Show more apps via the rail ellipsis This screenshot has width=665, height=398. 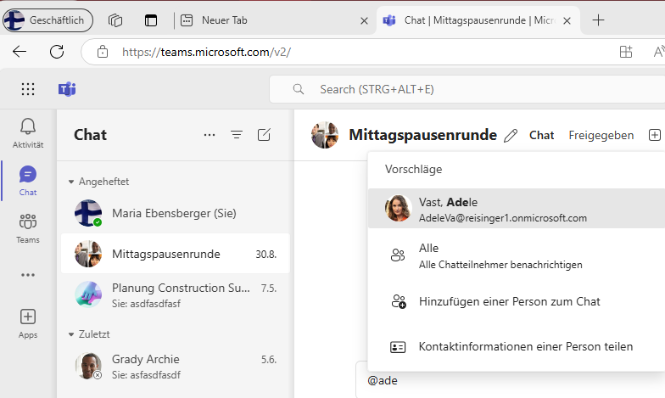28,275
